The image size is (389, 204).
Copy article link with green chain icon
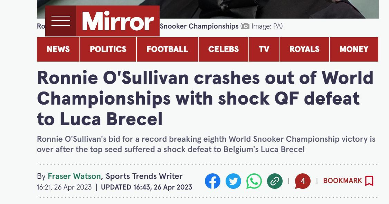(275, 181)
